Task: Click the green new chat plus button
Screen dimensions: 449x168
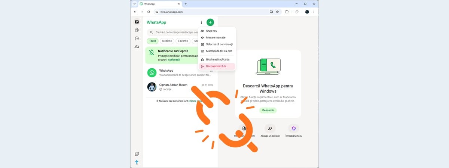Action: [210, 22]
